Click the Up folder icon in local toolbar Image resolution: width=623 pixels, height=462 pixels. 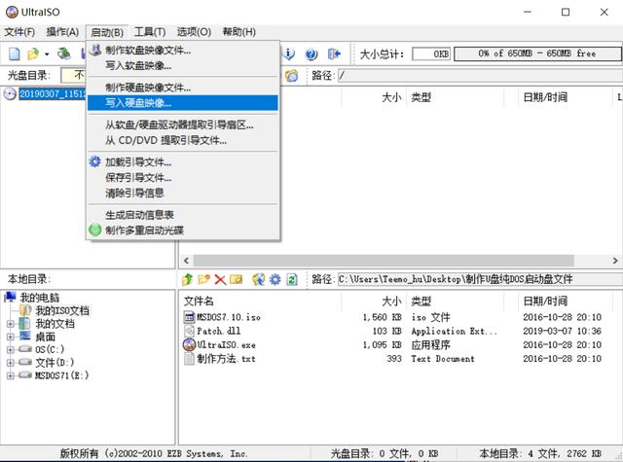tap(187, 279)
